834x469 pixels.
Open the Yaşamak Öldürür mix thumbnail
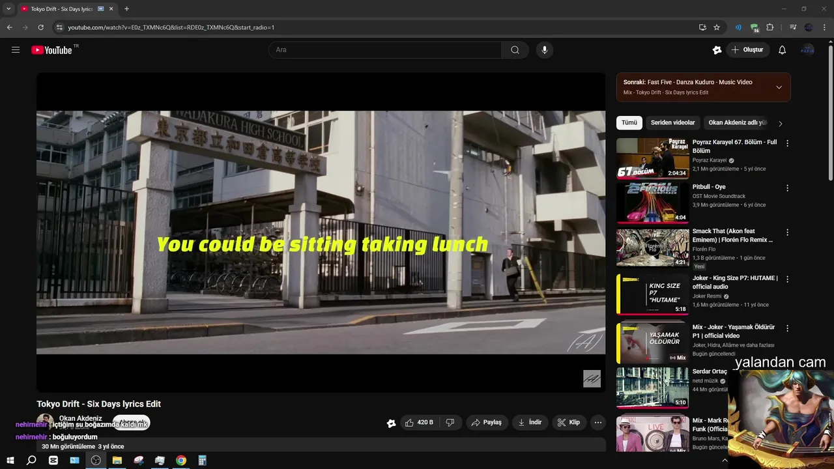click(652, 343)
